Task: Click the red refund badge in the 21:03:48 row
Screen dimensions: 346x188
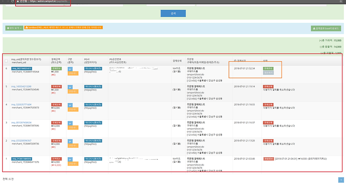Action: click(x=269, y=159)
